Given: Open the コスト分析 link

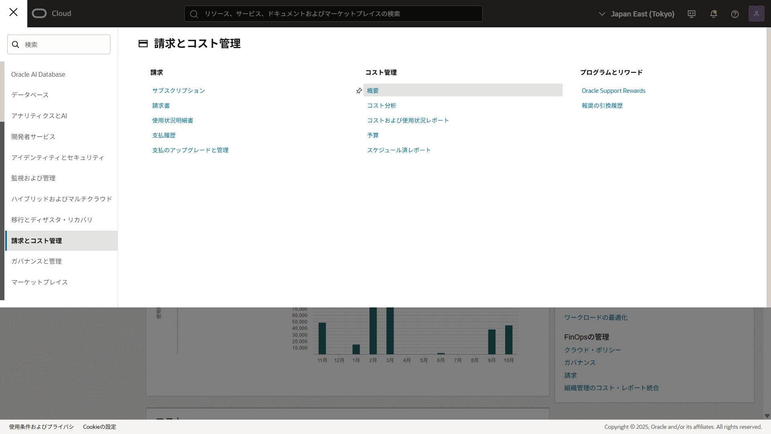Looking at the screenshot, I should (x=381, y=106).
